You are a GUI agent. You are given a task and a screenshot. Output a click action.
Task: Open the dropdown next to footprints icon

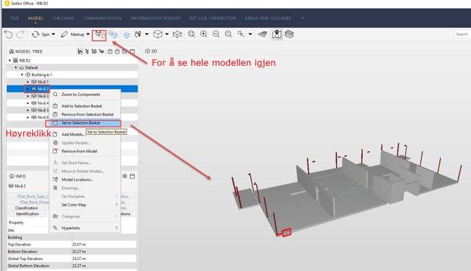click(x=147, y=34)
